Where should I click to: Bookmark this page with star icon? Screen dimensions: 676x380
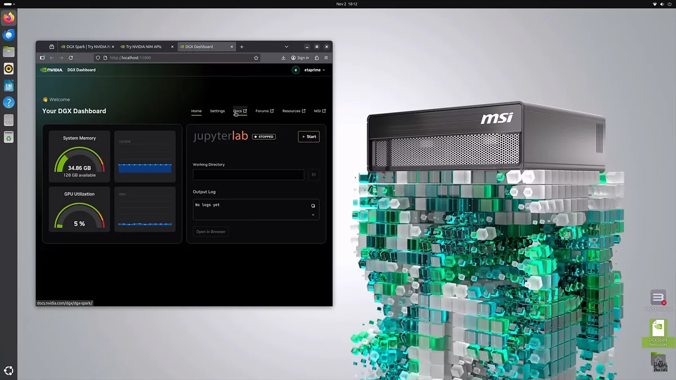click(x=256, y=58)
